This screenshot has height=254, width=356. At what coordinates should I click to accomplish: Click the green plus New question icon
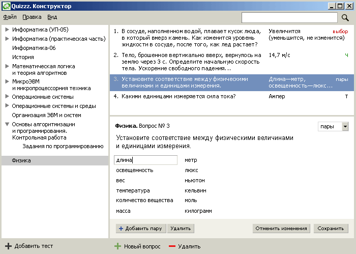117,246
